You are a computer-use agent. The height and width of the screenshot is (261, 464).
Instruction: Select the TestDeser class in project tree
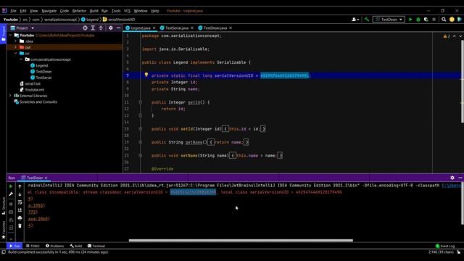point(41,72)
